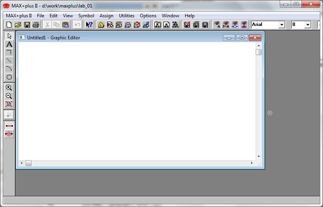The width and height of the screenshot is (323, 207).
Task: Minimize the Untitled1 Graphic Editor window
Action: tap(229, 38)
